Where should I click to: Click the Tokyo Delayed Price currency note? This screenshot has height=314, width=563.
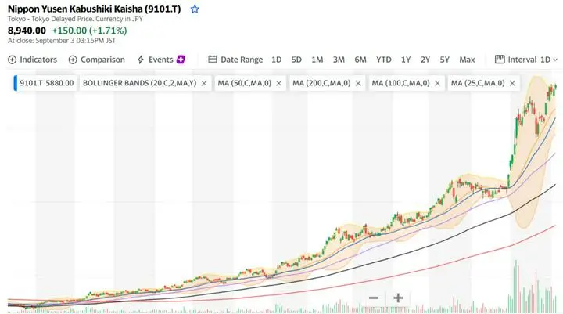75,19
